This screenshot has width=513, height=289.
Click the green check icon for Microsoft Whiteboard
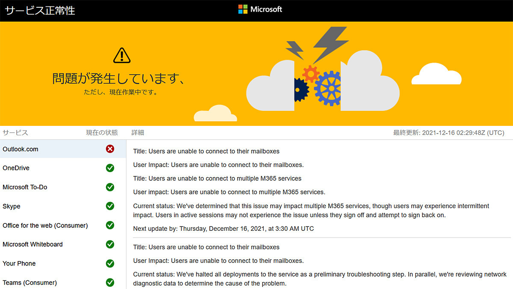point(110,244)
